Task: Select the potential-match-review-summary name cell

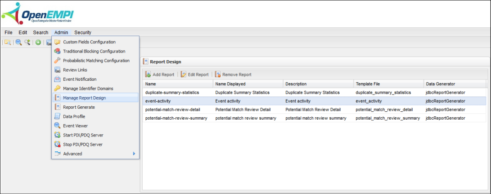Action: point(178,118)
